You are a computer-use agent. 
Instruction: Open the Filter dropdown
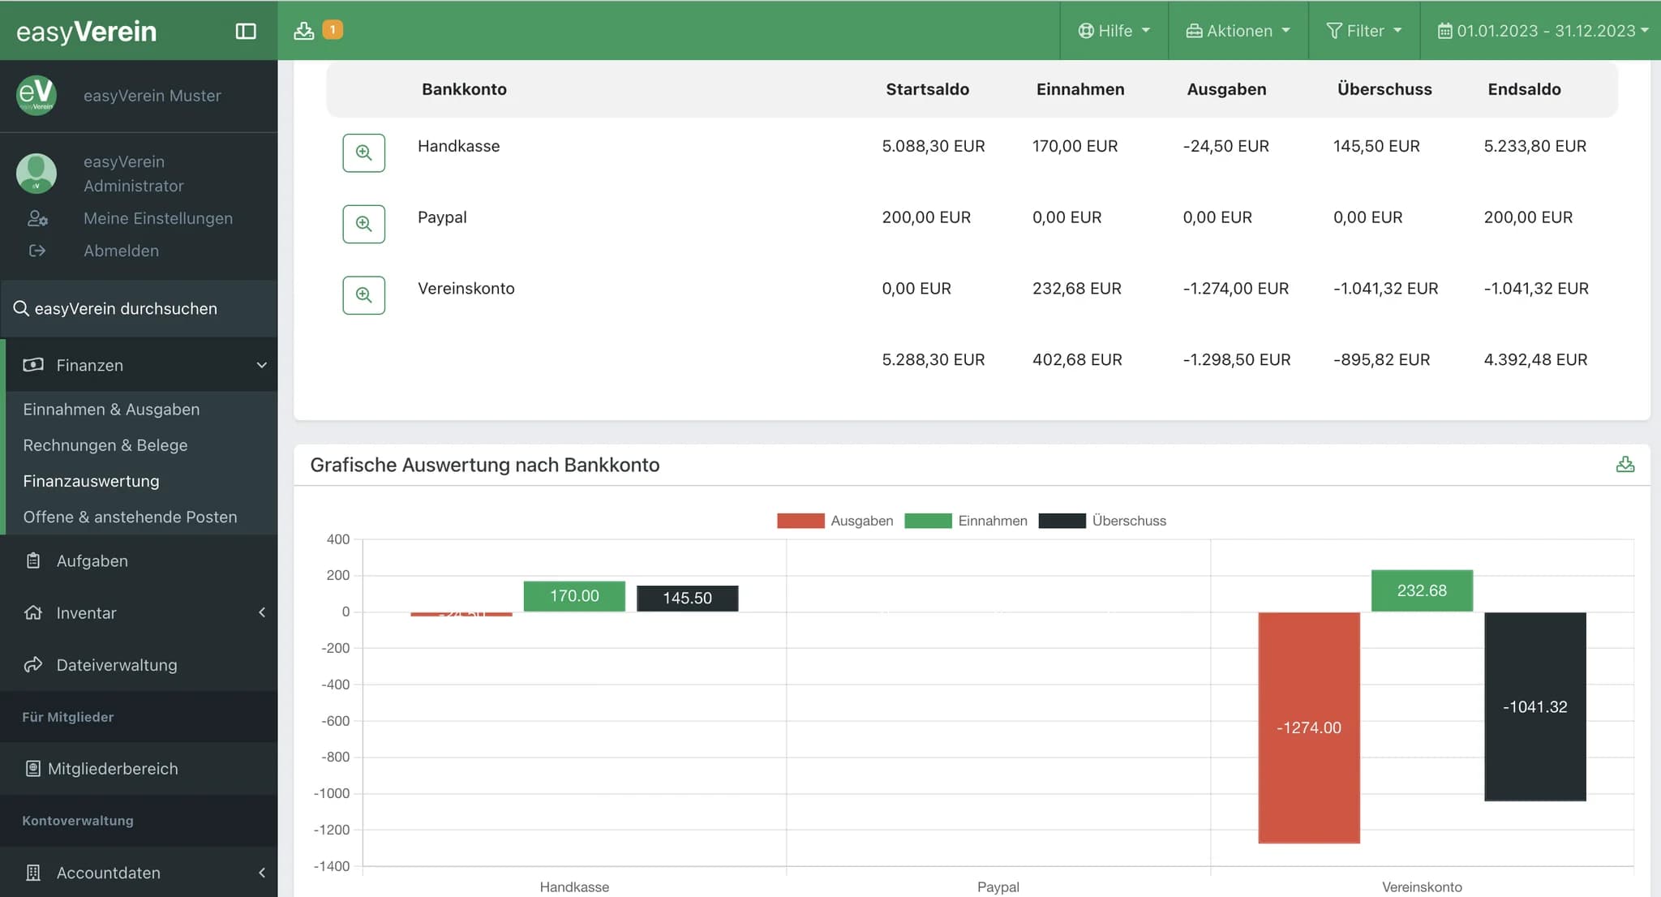(x=1364, y=31)
